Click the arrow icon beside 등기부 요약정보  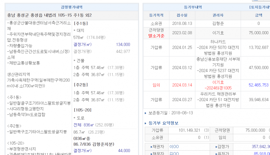click(146, 123)
